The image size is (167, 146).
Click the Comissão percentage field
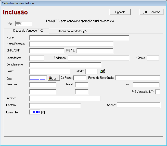point(35,112)
